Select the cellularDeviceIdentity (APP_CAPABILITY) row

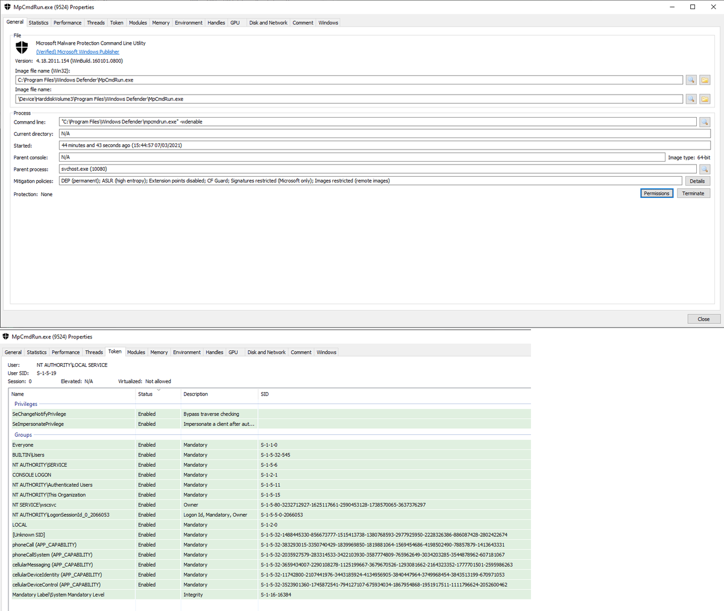point(270,574)
